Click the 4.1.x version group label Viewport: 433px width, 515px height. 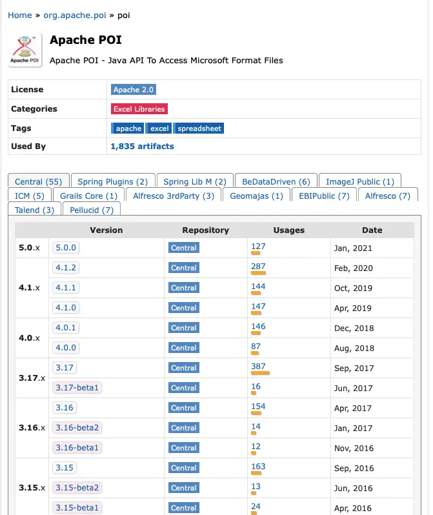click(29, 288)
